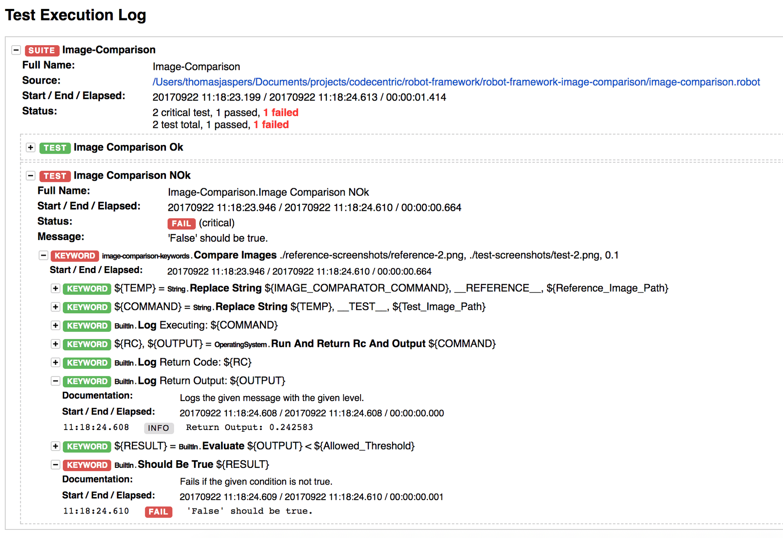This screenshot has width=783, height=538.
Task: Expand the Log Executing keyword
Action: tap(55, 326)
